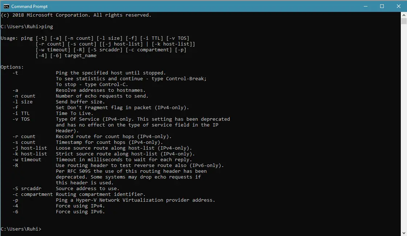The image size is (407, 236).
Task: Click the empty scrollbar track below thumb
Action: tap(404, 126)
